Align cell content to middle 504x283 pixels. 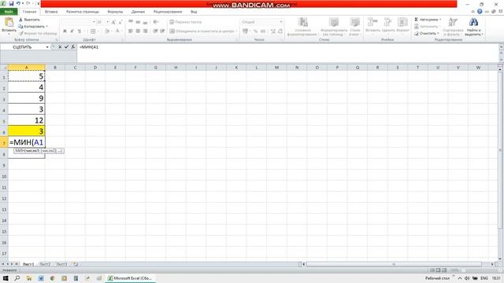tap(138, 22)
